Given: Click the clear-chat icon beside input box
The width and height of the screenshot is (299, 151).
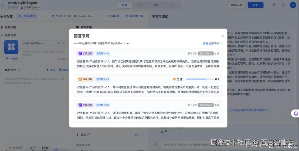Looking at the screenshot, I should [x=156, y=145].
